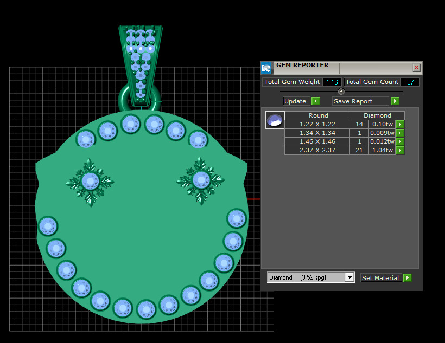Select the 1.34 X 1.34 size cell
Screen dimensions: 445x343
(x=317, y=133)
